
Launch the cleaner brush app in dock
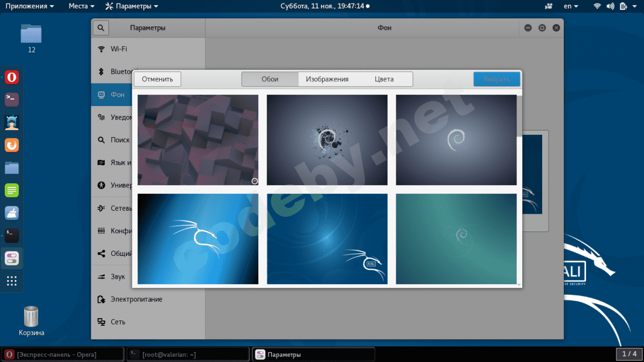coord(12,213)
